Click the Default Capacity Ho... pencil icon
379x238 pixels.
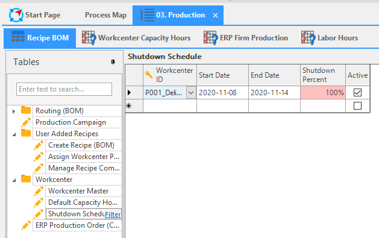39,202
